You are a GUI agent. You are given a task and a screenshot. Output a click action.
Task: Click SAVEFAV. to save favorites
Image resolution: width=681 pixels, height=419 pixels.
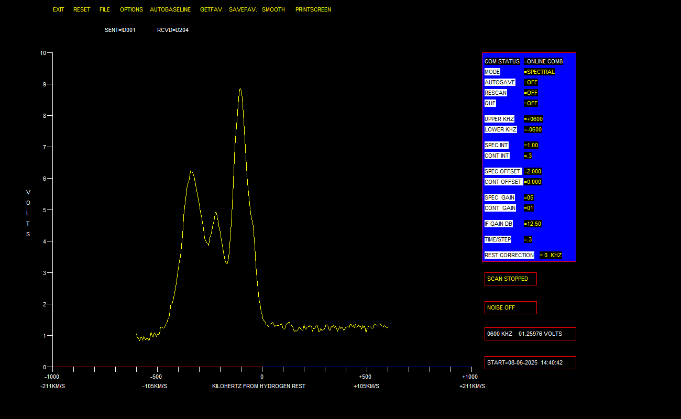[243, 9]
